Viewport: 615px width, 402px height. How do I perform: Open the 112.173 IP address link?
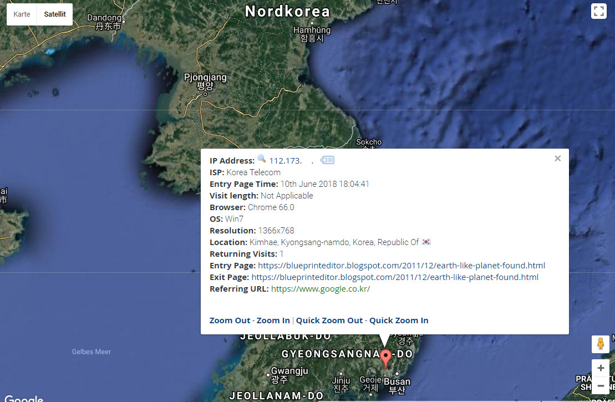pyautogui.click(x=292, y=161)
